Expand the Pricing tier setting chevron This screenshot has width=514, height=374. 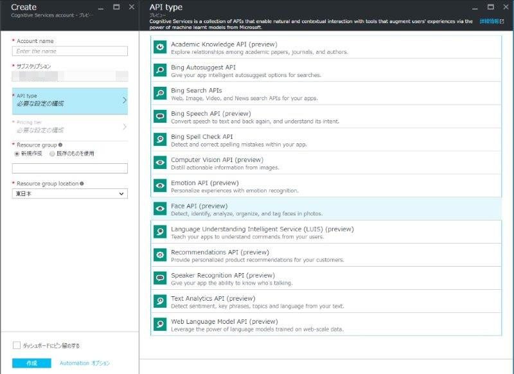click(x=124, y=127)
